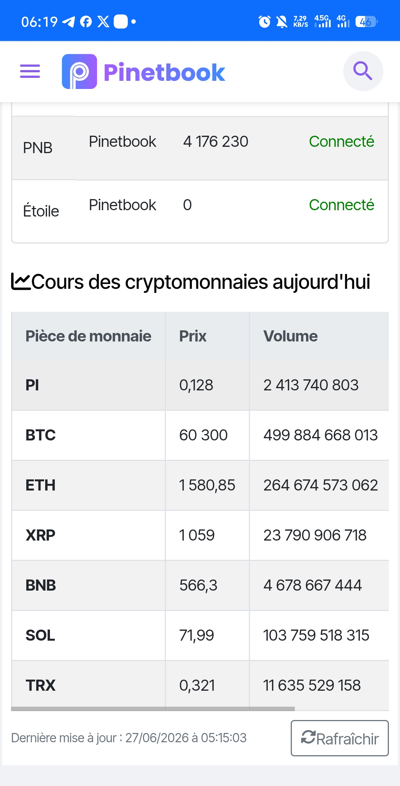Viewport: 400px width, 786px height.
Task: Tap the muted bell status icon
Action: click(282, 22)
